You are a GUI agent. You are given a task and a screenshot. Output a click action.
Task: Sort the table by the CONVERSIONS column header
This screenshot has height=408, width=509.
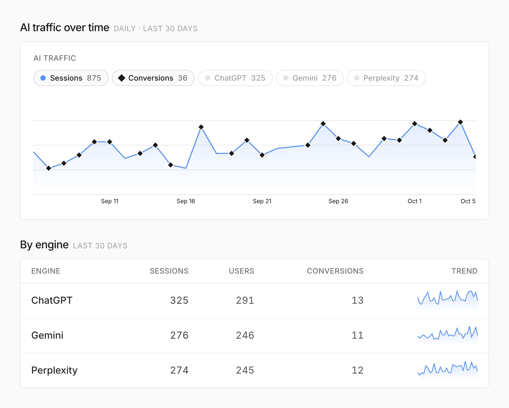click(x=335, y=271)
